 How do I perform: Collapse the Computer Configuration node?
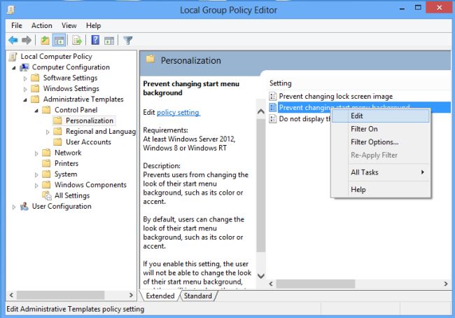[x=13, y=68]
